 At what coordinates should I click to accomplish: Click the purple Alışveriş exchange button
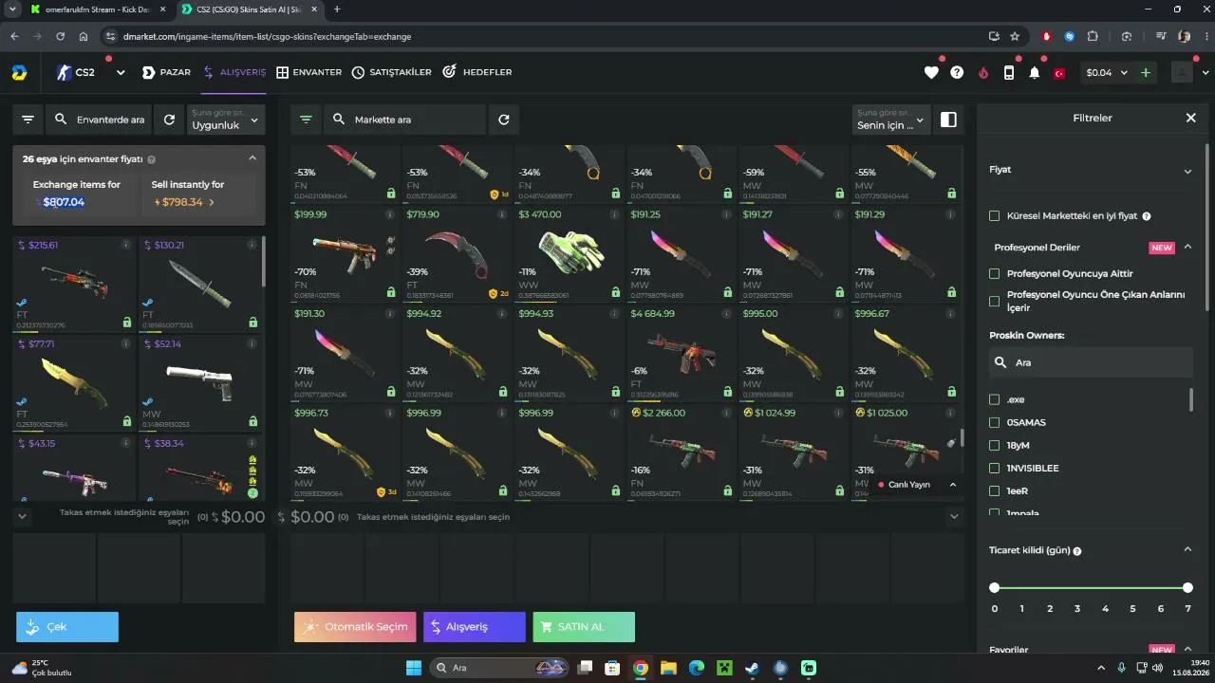click(475, 627)
